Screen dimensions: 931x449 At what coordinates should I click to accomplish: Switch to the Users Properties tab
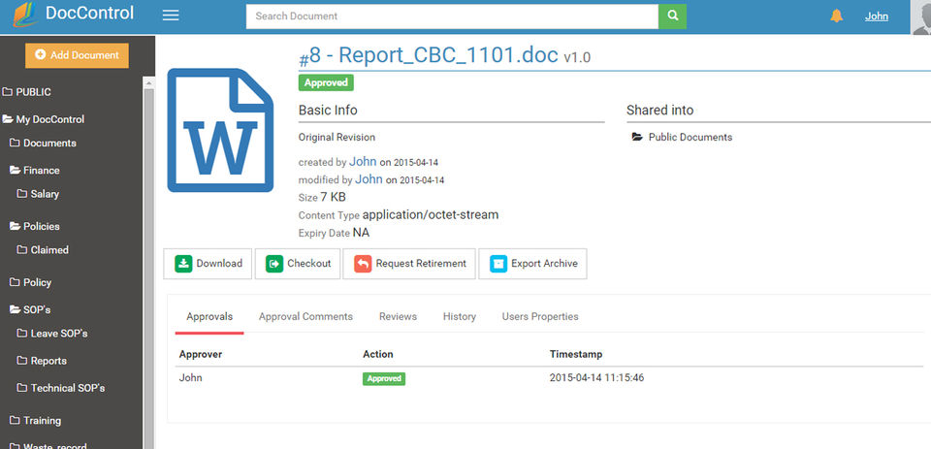coord(540,316)
